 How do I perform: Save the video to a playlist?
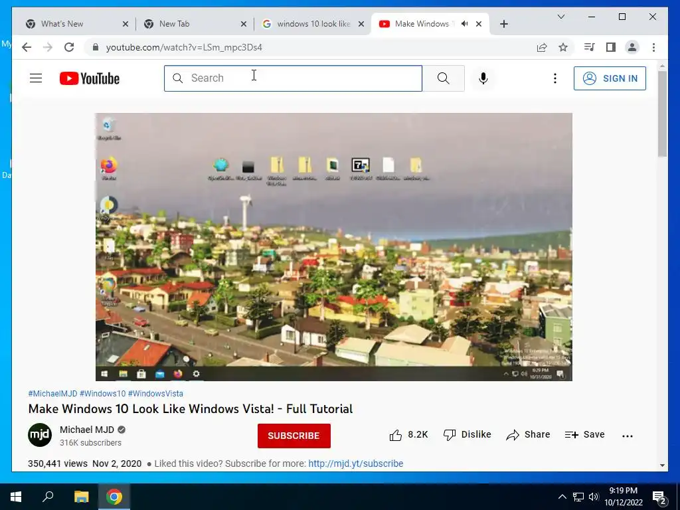point(584,434)
